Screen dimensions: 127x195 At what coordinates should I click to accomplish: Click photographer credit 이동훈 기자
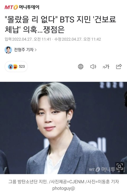pyautogui.click(x=108, y=181)
